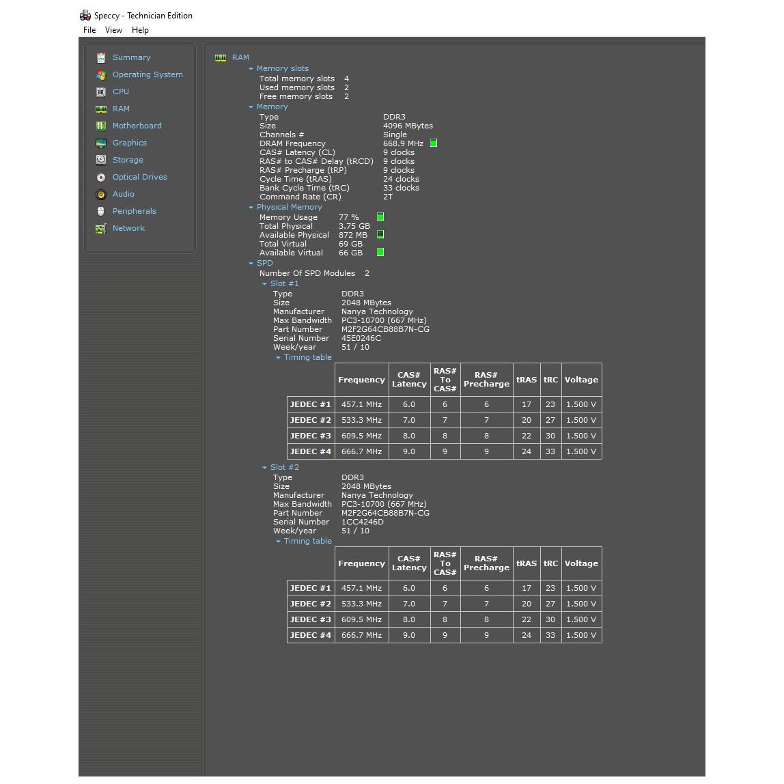Screen dimensions: 784x784
Task: Click the Summary clipboard icon in sidebar
Action: (101, 58)
